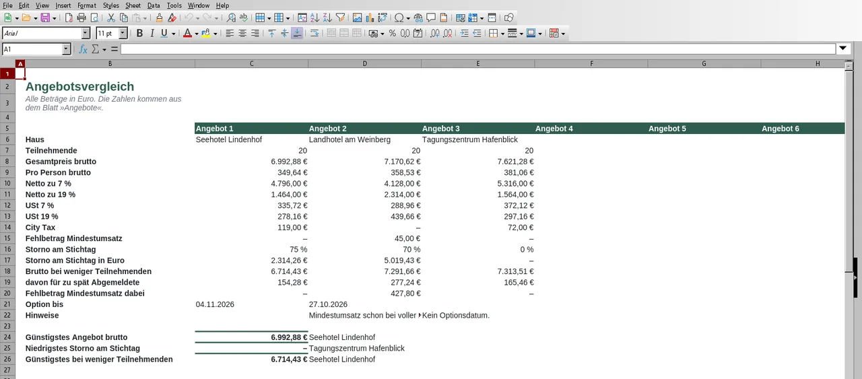862x379 pixels.
Task: Toggle Wrap Text
Action: 314,33
